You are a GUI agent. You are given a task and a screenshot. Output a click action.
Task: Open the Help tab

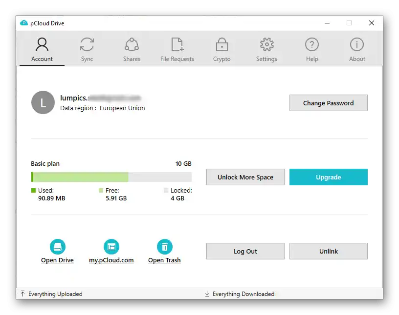(x=312, y=50)
